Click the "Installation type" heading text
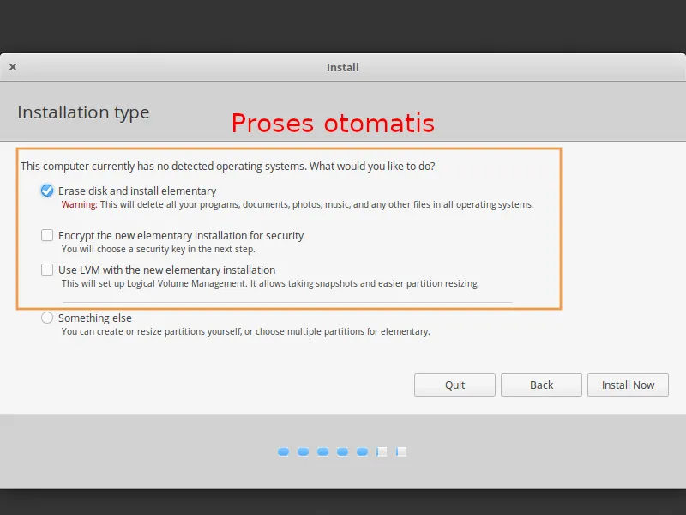Viewport: 686px width, 515px height. (83, 112)
